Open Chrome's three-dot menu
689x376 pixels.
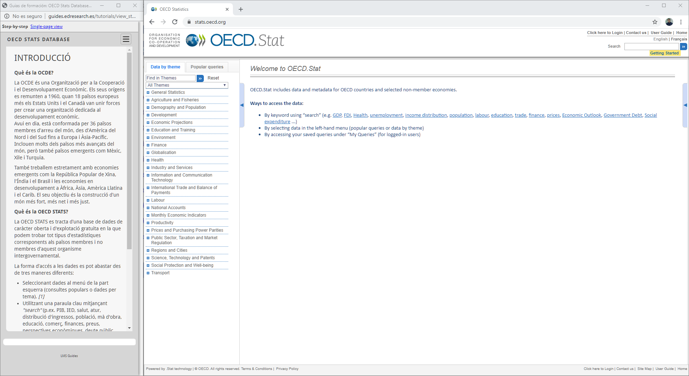[x=681, y=22]
